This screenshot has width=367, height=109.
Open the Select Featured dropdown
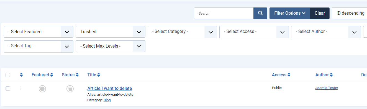tap(39, 32)
